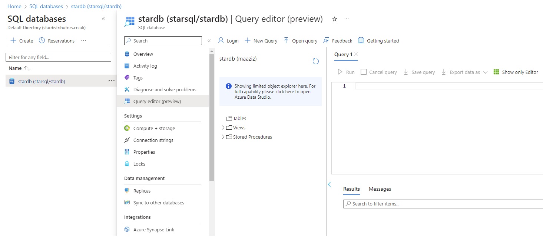Open context menu ellipsis for stardb row
The width and height of the screenshot is (543, 238).
111,81
